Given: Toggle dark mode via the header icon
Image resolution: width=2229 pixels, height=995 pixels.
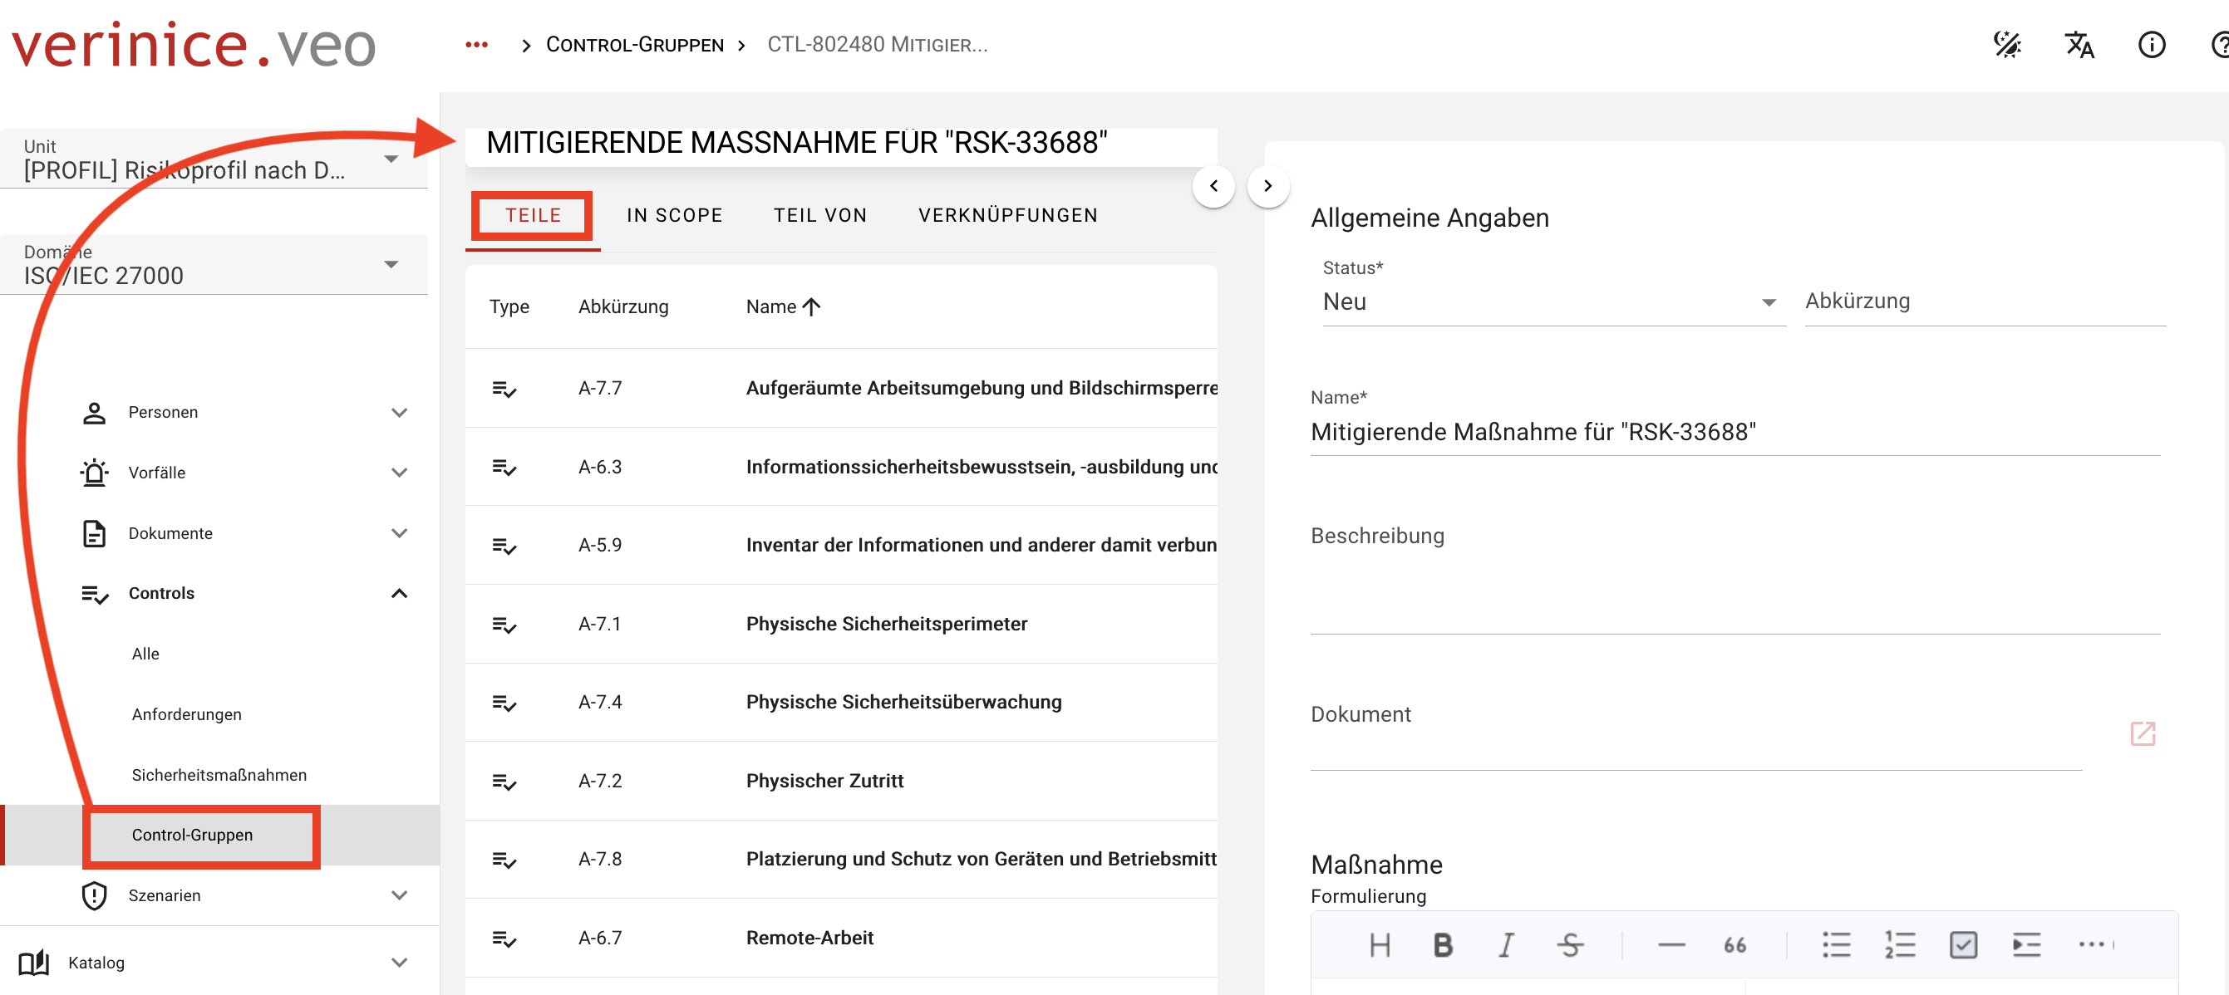Looking at the screenshot, I should (x=2007, y=45).
